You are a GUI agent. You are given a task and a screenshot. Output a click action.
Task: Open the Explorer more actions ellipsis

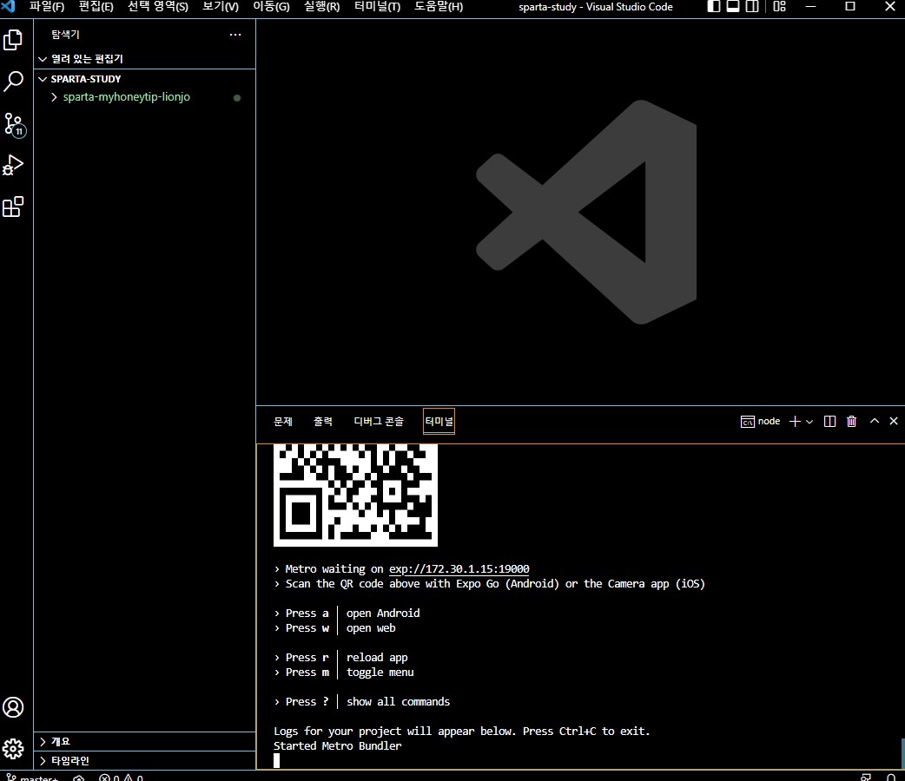[x=235, y=35]
